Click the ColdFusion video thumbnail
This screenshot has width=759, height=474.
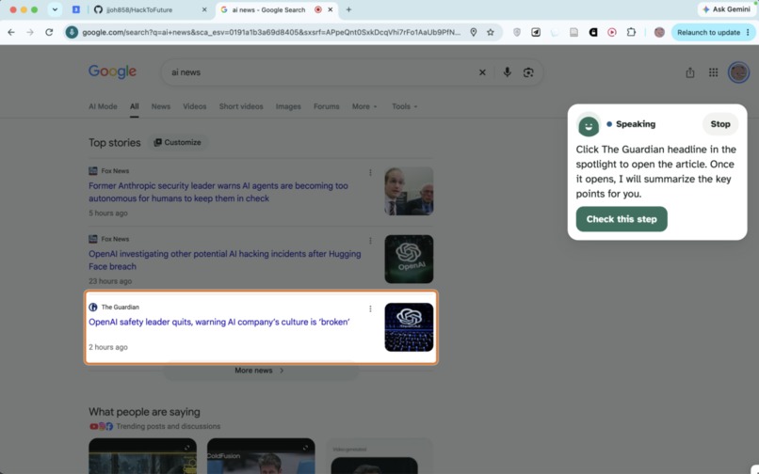point(261,456)
